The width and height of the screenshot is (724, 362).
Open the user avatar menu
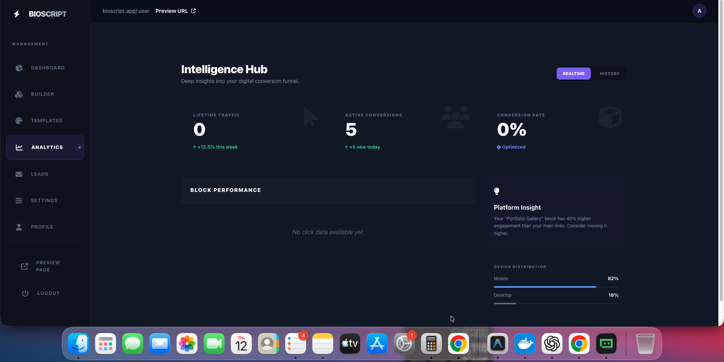coord(699,11)
